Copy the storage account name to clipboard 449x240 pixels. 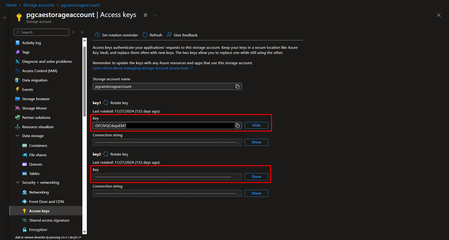click(x=237, y=86)
